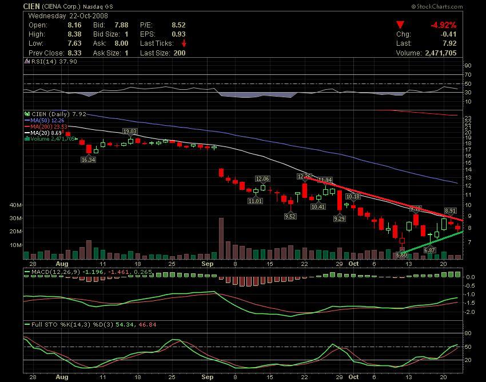Click the red down-triangle change indicator
This screenshot has height=382, width=486.
pos(400,25)
